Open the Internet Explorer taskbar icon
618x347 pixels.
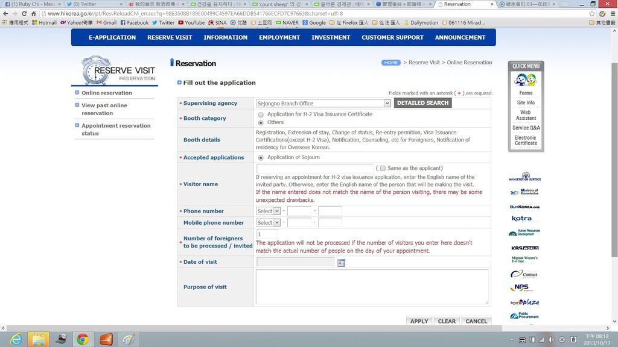click(x=16, y=339)
